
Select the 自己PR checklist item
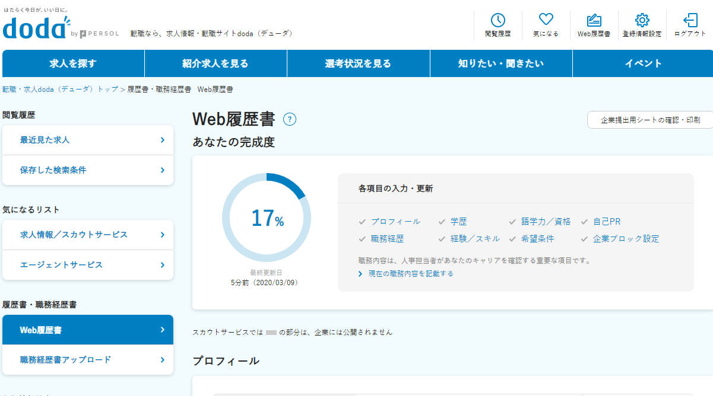607,222
